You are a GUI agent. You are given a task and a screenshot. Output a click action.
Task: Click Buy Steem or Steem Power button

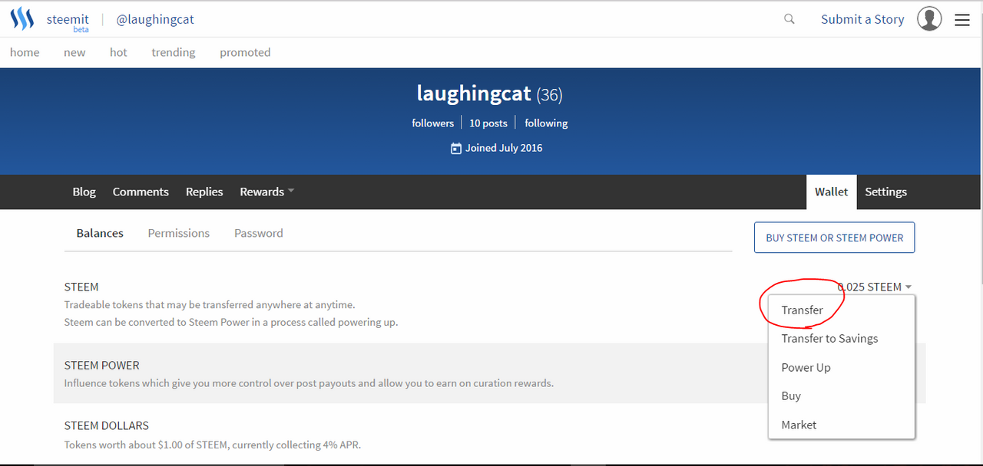[x=835, y=238]
